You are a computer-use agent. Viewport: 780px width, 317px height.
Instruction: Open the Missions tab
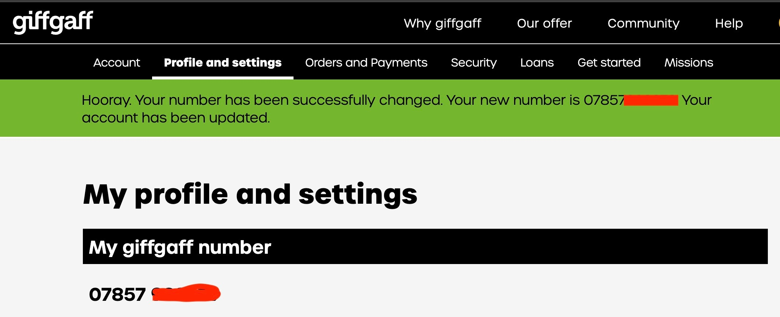point(688,63)
